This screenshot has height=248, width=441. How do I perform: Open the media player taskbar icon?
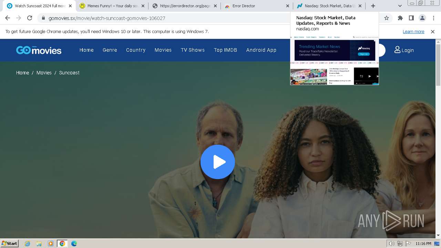tap(51, 244)
